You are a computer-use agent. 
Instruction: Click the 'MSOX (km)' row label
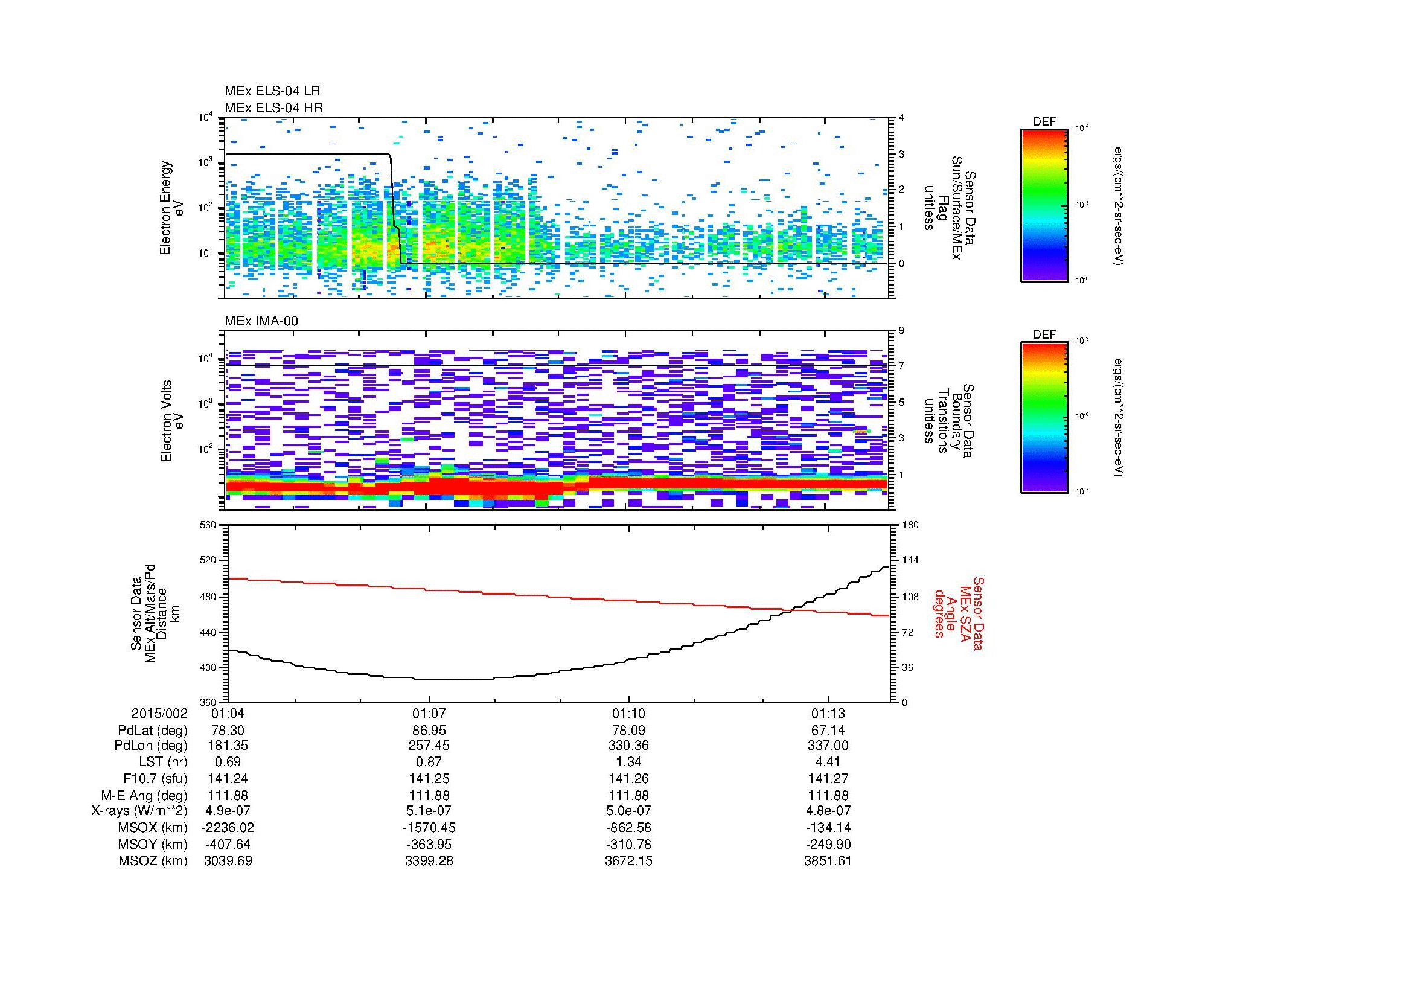pyautogui.click(x=153, y=828)
